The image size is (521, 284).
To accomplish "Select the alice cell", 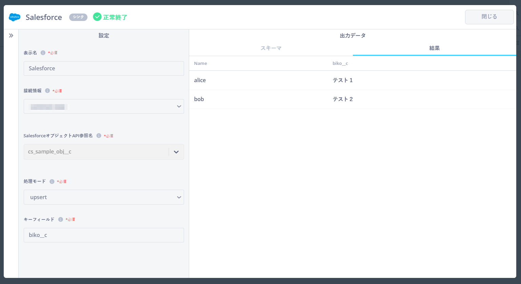I will coord(200,80).
